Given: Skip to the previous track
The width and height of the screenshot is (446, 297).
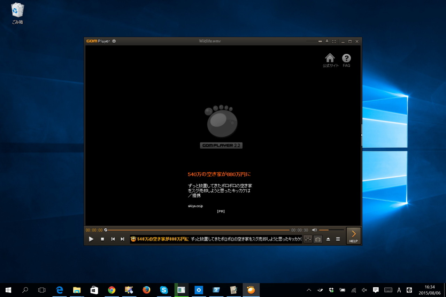Looking at the screenshot, I should [x=113, y=239].
